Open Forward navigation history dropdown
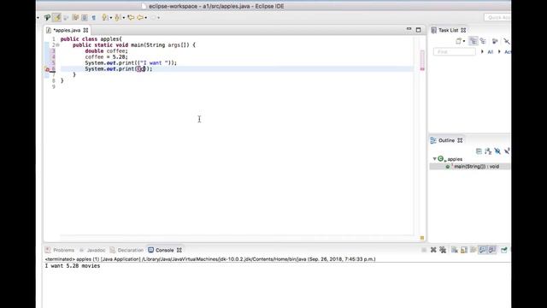This screenshot has height=308, width=547. click(159, 17)
